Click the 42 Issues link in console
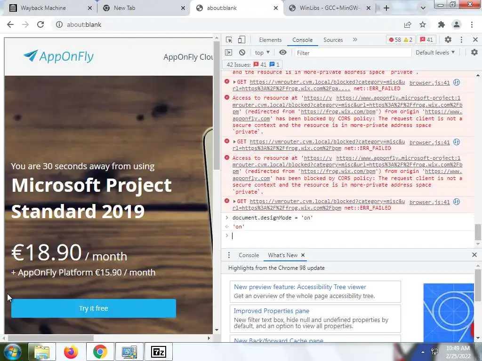Screen dimensions: 482x361 pos(253,65)
